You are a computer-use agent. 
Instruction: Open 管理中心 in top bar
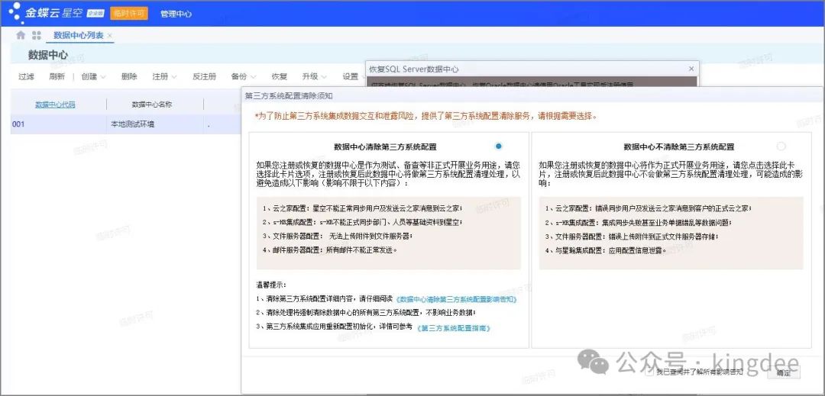[x=176, y=14]
